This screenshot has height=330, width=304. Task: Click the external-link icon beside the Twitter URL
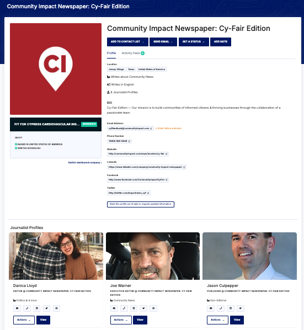[148, 193]
